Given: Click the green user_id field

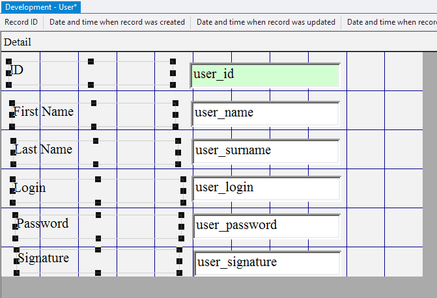Looking at the screenshot, I should pyautogui.click(x=265, y=75).
